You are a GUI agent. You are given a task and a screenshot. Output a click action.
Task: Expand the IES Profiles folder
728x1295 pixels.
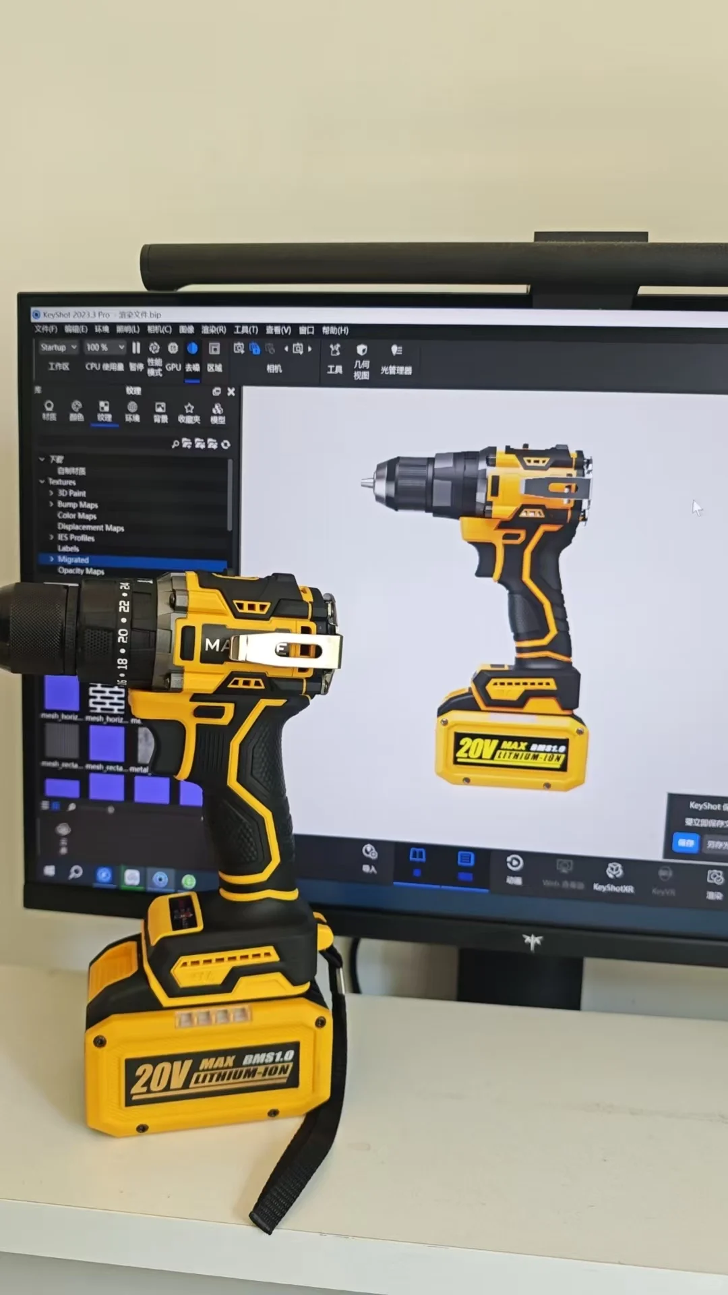pyautogui.click(x=51, y=538)
